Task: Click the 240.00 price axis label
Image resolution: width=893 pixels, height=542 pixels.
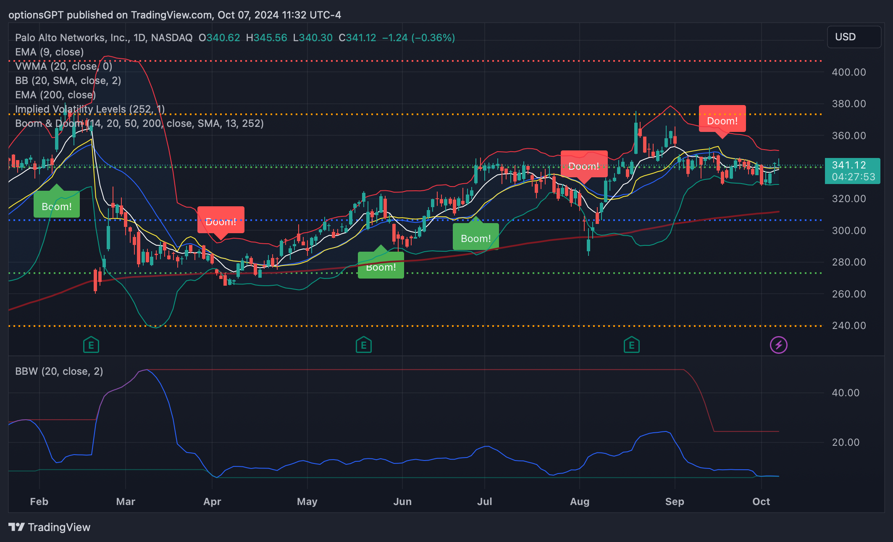Action: (849, 326)
